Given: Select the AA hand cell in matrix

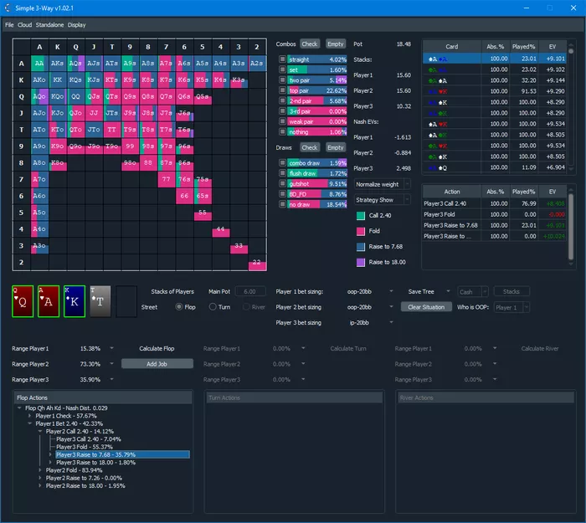Looking at the screenshot, I should 40,63.
